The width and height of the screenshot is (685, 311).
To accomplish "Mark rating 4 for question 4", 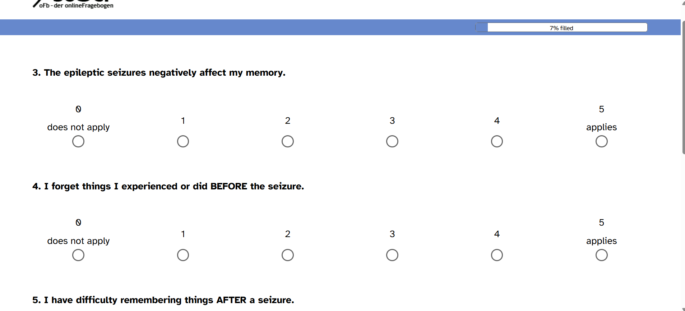I will click(x=497, y=255).
